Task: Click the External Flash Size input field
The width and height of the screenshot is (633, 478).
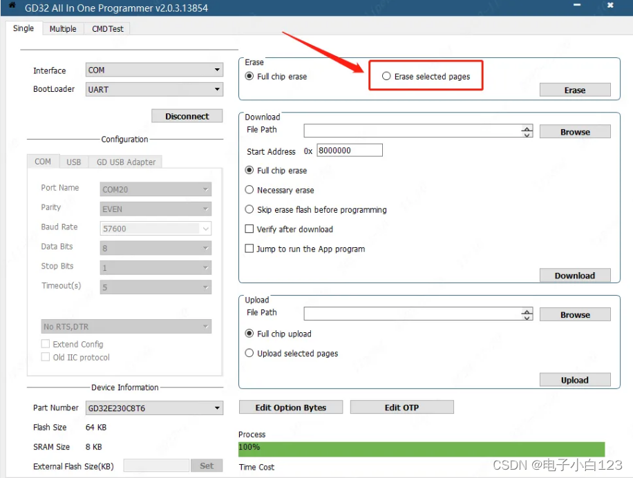Action: [x=156, y=466]
